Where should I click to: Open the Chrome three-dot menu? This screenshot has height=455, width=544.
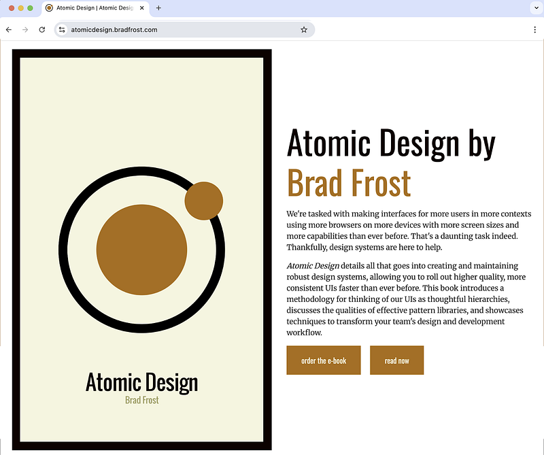pyautogui.click(x=534, y=30)
